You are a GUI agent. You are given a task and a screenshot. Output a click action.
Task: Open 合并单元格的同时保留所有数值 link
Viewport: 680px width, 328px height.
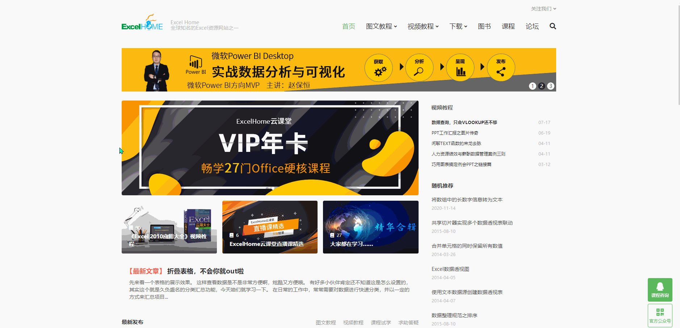click(x=467, y=246)
